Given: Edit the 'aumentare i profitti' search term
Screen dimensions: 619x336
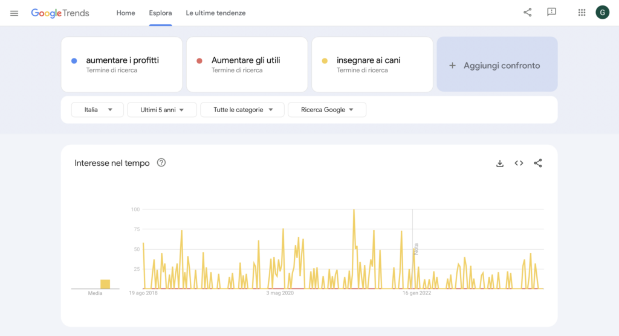Looking at the screenshot, I should click(x=123, y=60).
